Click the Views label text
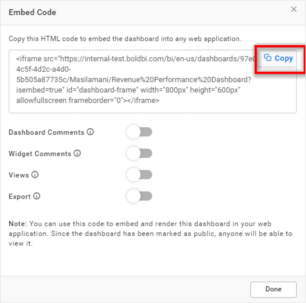 click(x=19, y=175)
